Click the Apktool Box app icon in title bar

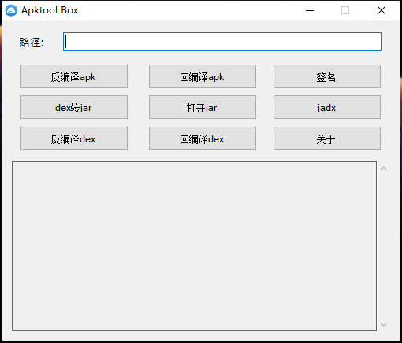click(x=11, y=10)
